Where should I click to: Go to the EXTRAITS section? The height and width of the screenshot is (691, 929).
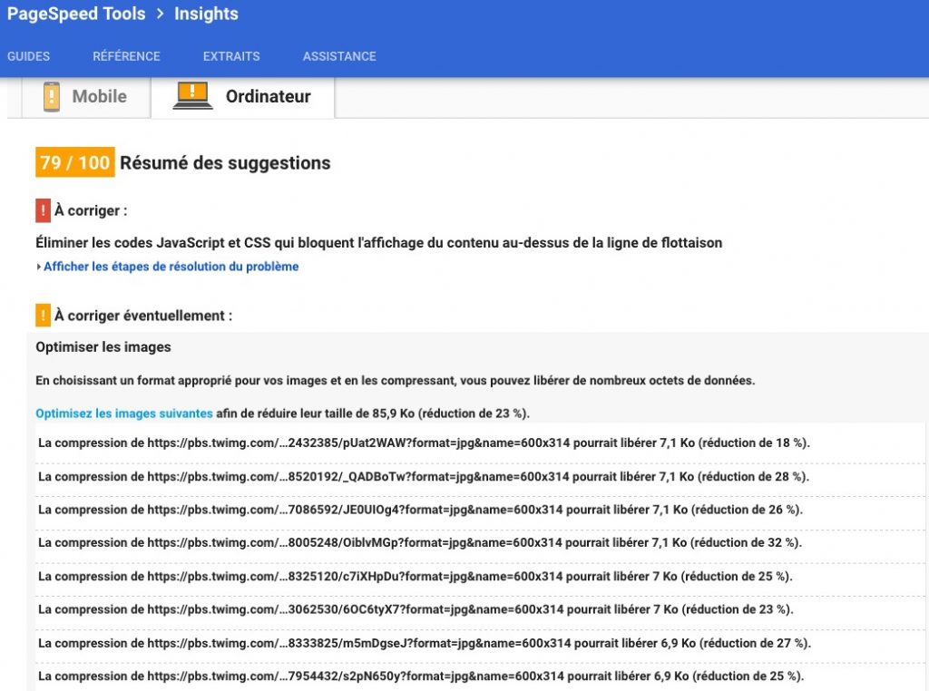coord(231,56)
